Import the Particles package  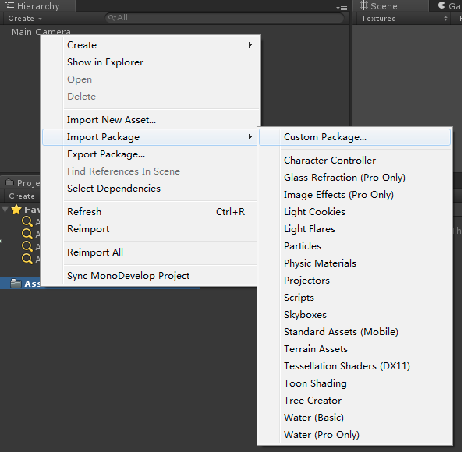tap(355, 246)
